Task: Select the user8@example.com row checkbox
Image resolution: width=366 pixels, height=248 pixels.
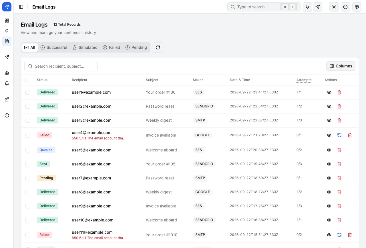Action: click(x=28, y=192)
